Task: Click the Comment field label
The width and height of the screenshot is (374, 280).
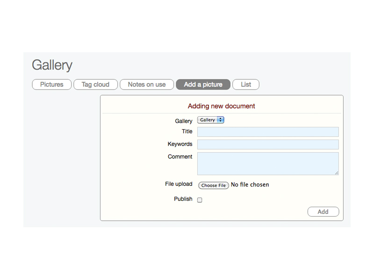Action: (x=180, y=157)
